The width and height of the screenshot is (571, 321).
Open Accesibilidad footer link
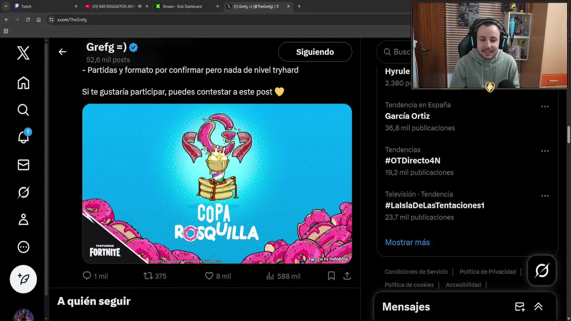463,284
